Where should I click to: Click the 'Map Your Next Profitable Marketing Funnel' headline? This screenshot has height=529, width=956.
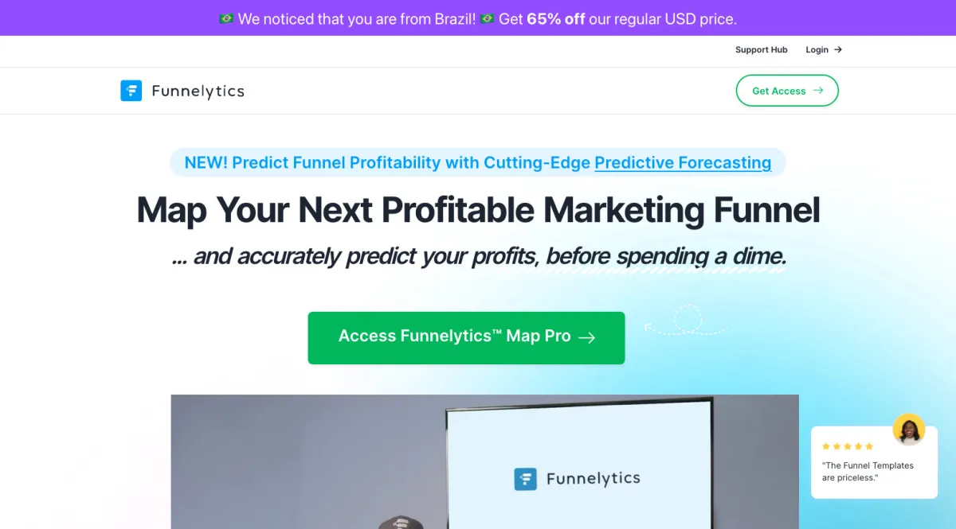[x=478, y=210]
